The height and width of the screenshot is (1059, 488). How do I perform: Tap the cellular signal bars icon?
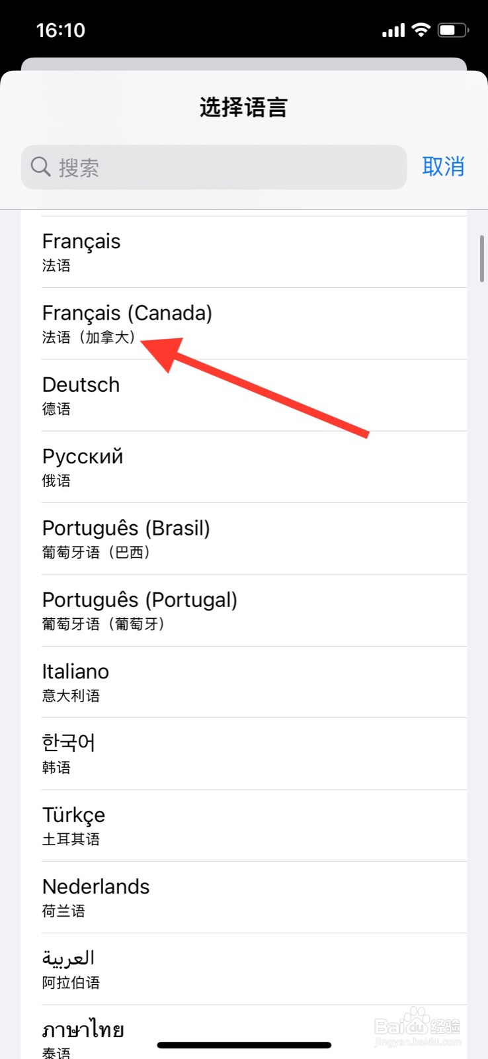pyautogui.click(x=393, y=30)
